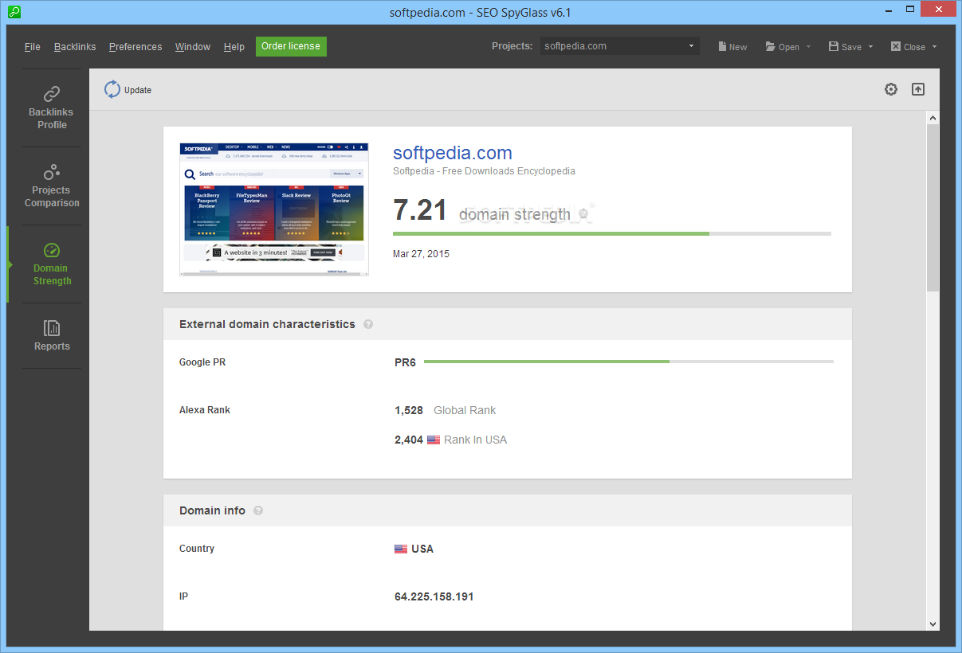Click help icon beside External domain characteristics
Screen dimensions: 962x653
tap(367, 324)
